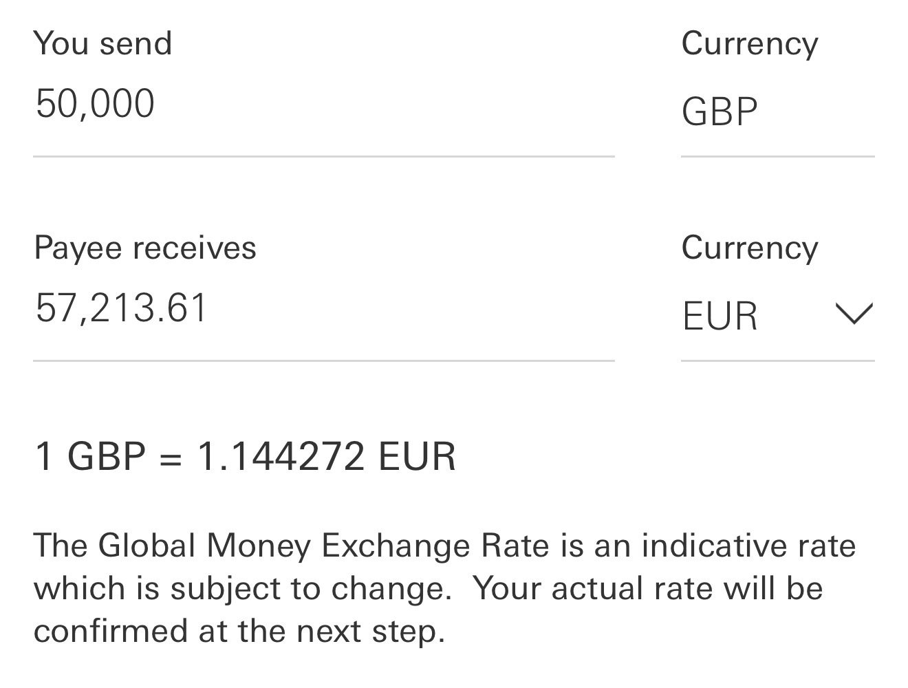The image size is (908, 688).
Task: Click the chevron arrow next to EUR
Action: click(x=854, y=314)
